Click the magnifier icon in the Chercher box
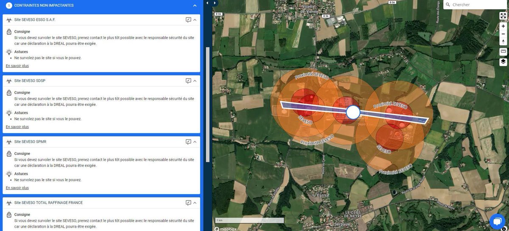The width and height of the screenshot is (509, 231). click(x=447, y=5)
